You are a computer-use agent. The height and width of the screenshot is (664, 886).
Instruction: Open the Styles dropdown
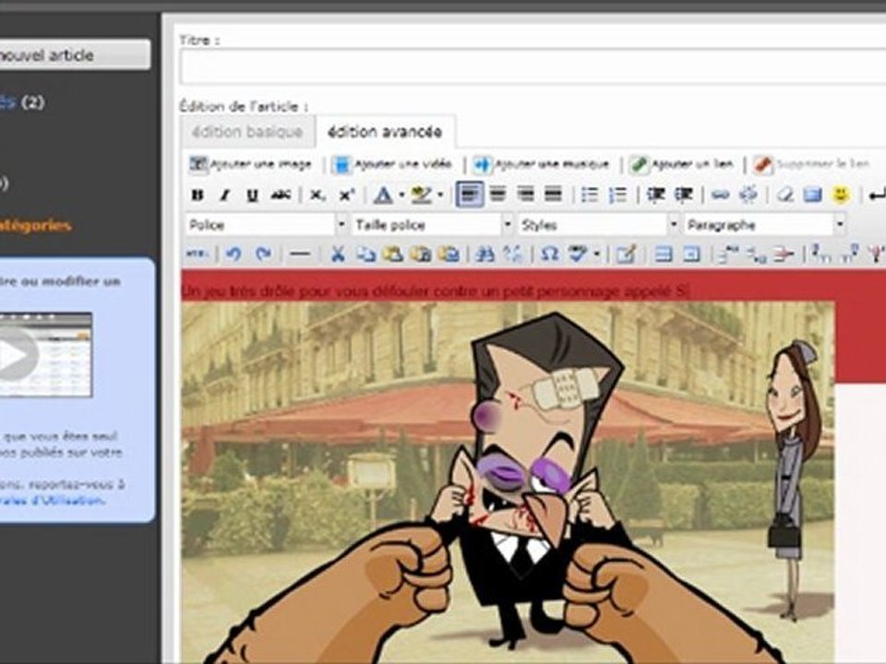(598, 225)
